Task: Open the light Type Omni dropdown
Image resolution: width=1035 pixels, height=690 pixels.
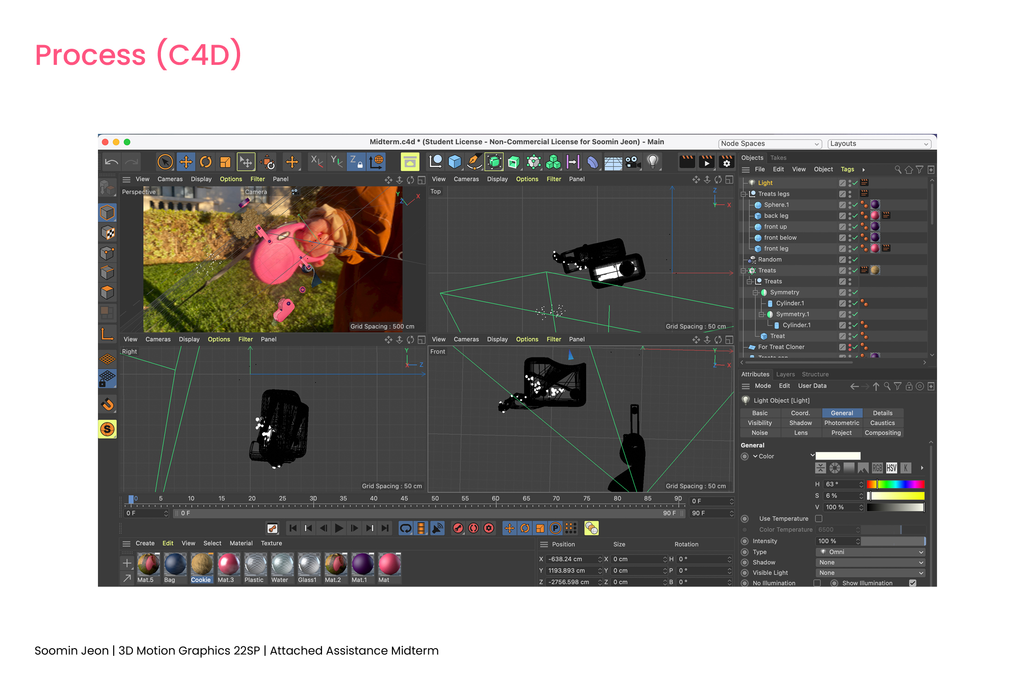Action: point(870,552)
